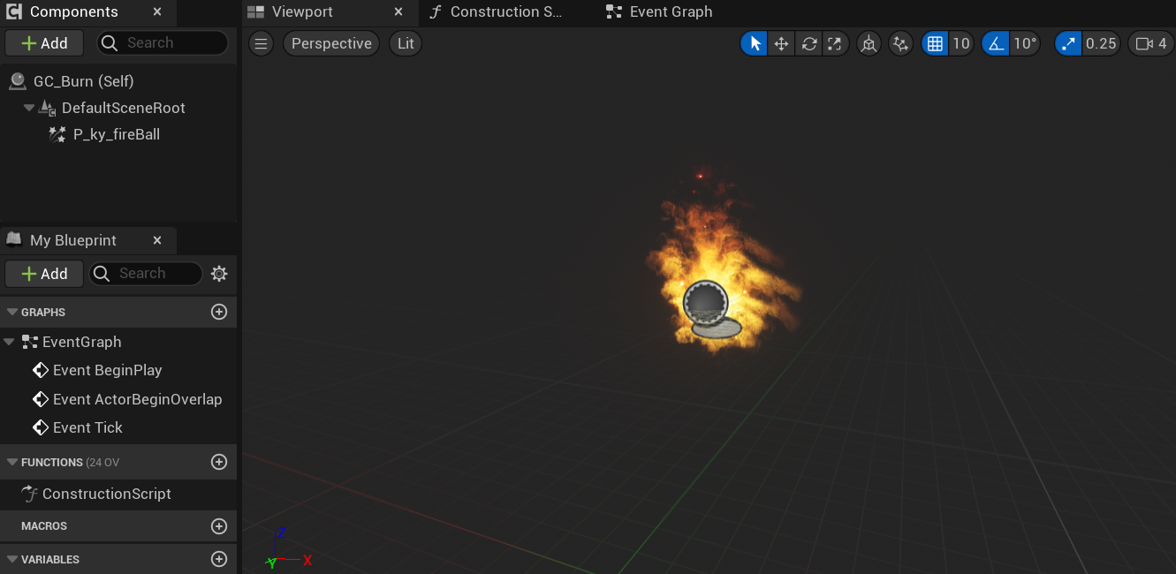This screenshot has width=1176, height=574.
Task: Collapse the GRAPHS section
Action: (12, 312)
